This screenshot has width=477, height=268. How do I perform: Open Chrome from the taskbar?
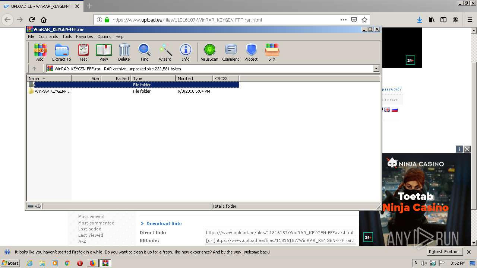click(67, 263)
